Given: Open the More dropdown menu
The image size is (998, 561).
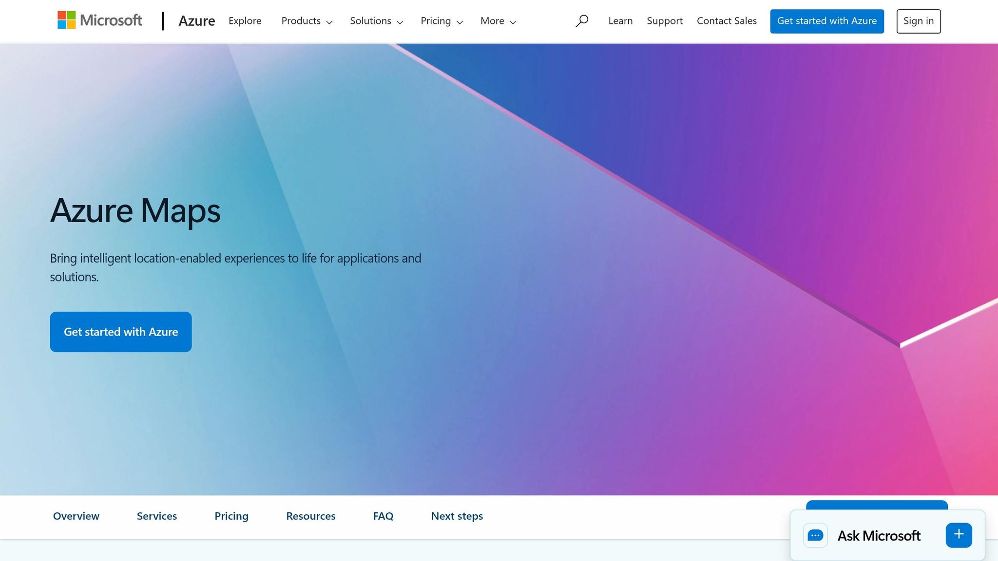Looking at the screenshot, I should pos(498,21).
